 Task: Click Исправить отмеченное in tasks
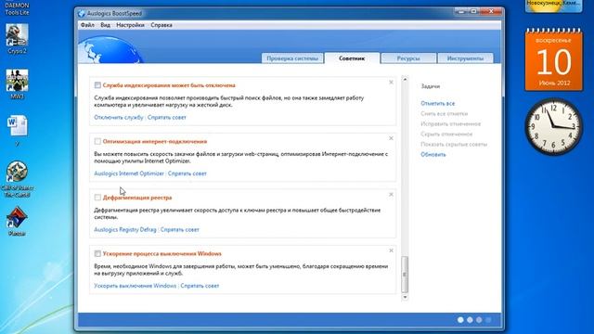450,123
